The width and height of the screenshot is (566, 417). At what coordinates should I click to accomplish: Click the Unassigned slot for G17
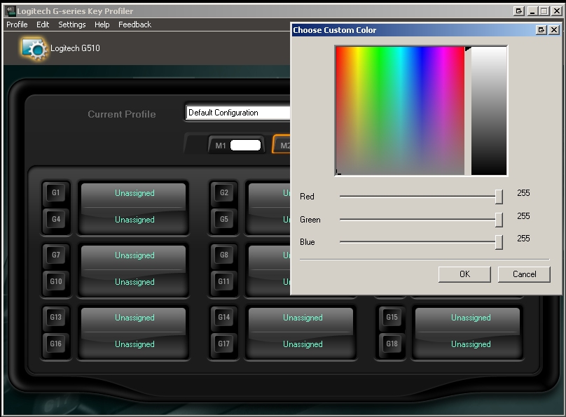(303, 344)
